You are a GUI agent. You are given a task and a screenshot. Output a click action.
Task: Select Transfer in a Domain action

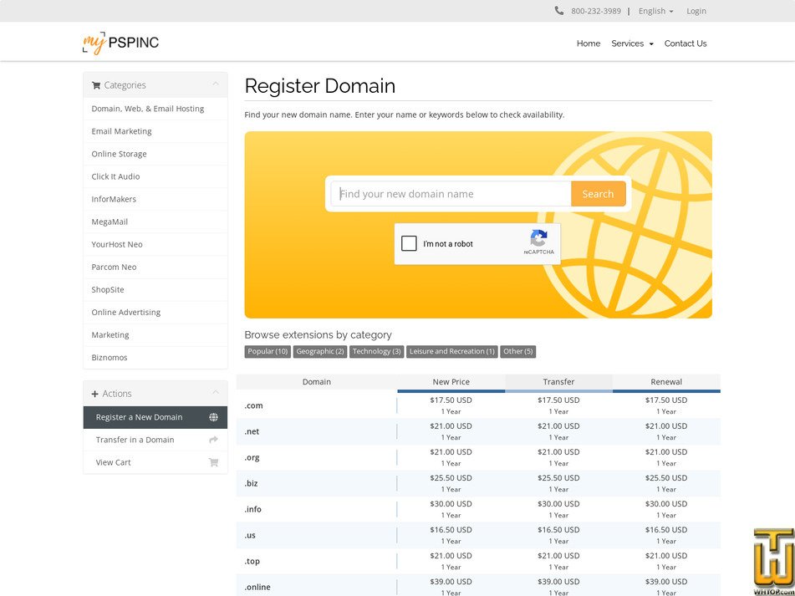pos(155,440)
